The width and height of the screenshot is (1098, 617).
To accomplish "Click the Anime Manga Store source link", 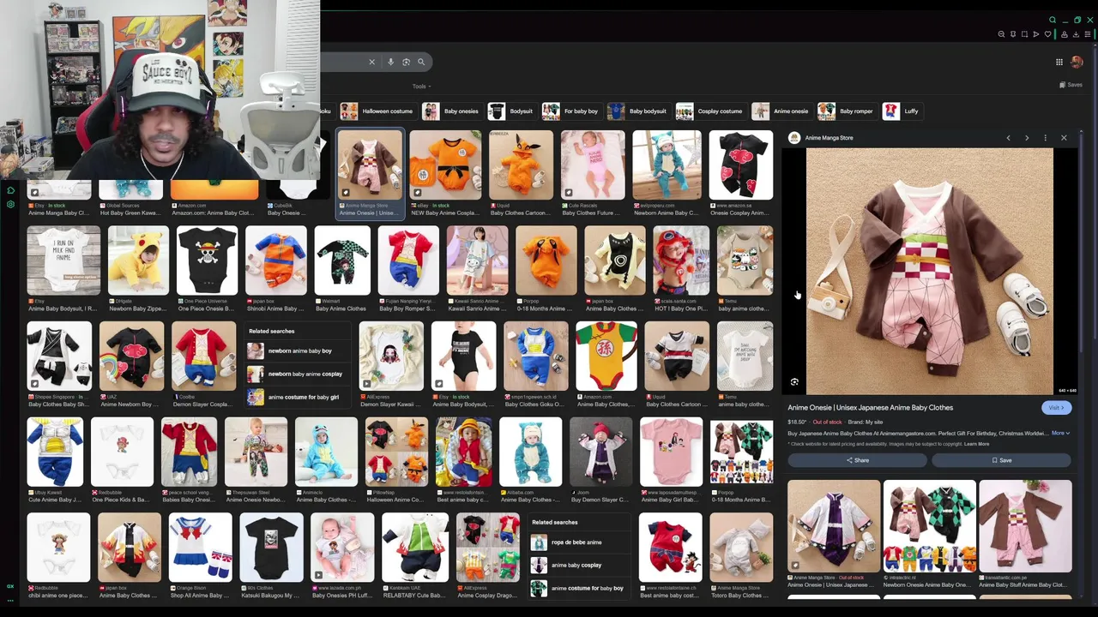I will pos(829,138).
